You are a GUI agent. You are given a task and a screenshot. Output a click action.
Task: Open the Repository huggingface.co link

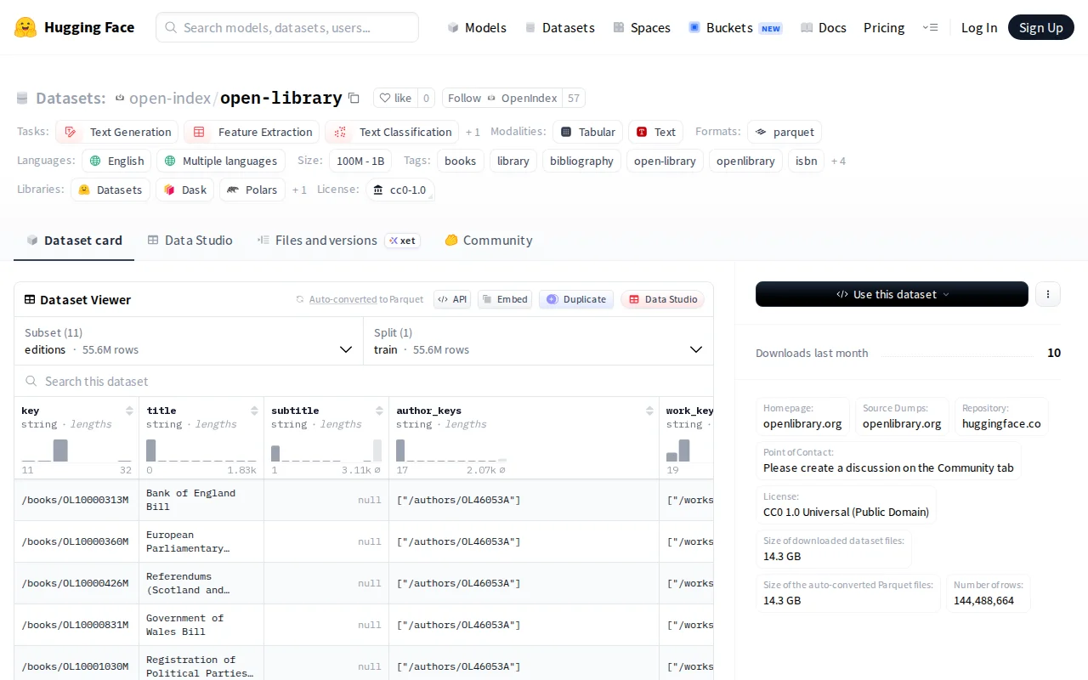pos(1001,423)
